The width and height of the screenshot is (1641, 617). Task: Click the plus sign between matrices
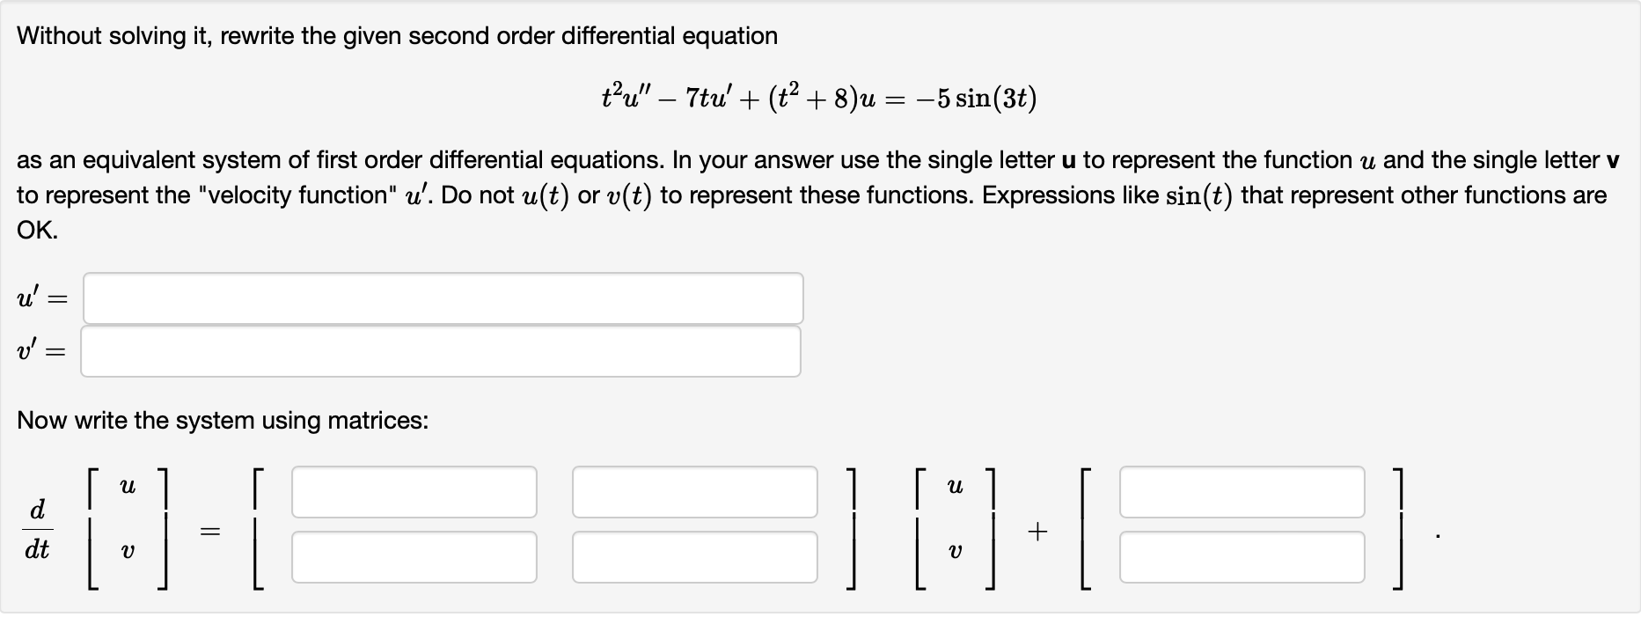click(1039, 530)
